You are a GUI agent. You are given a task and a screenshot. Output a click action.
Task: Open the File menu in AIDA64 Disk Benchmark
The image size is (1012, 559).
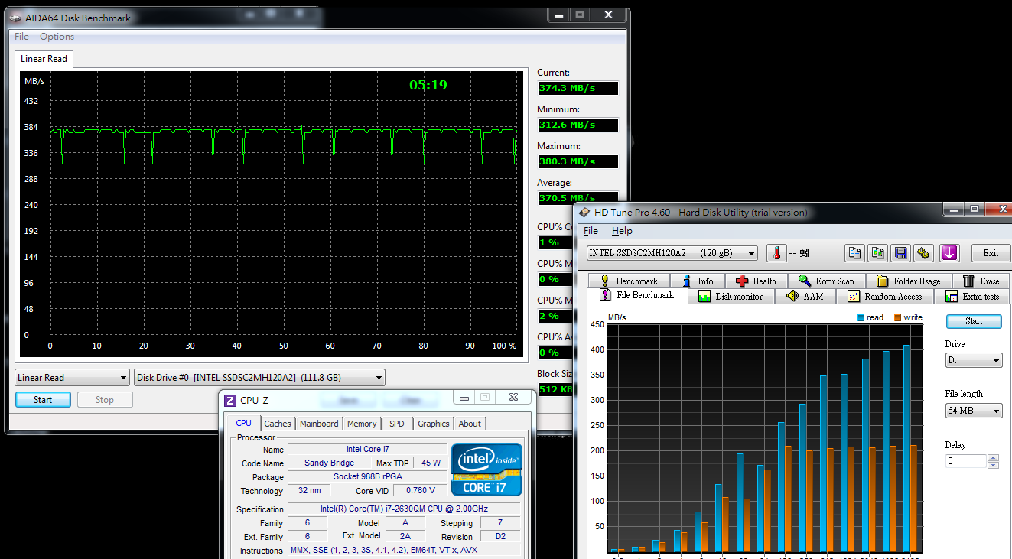tap(22, 37)
